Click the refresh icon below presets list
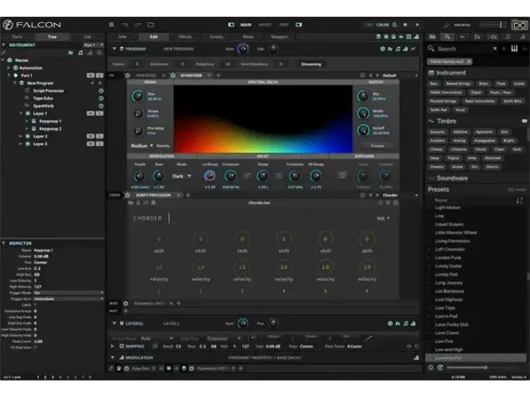 [440, 368]
